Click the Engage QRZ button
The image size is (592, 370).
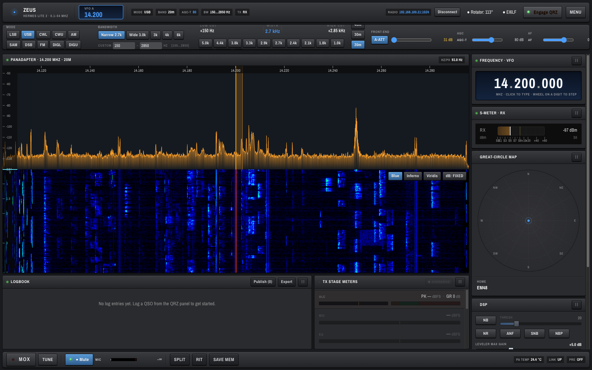coord(542,12)
